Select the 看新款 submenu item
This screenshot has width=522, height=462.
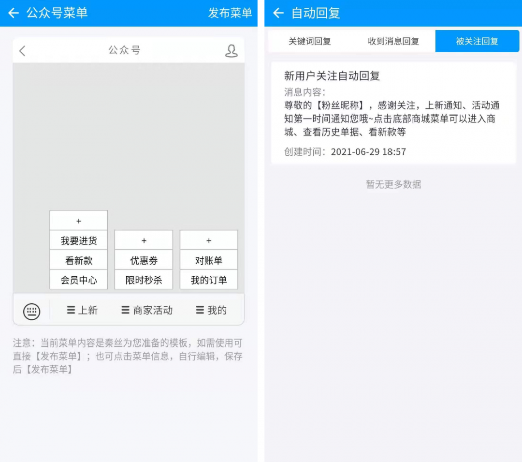click(79, 260)
